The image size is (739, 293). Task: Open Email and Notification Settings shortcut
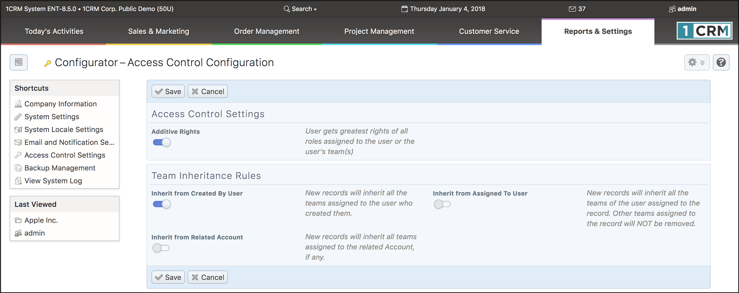coord(64,142)
